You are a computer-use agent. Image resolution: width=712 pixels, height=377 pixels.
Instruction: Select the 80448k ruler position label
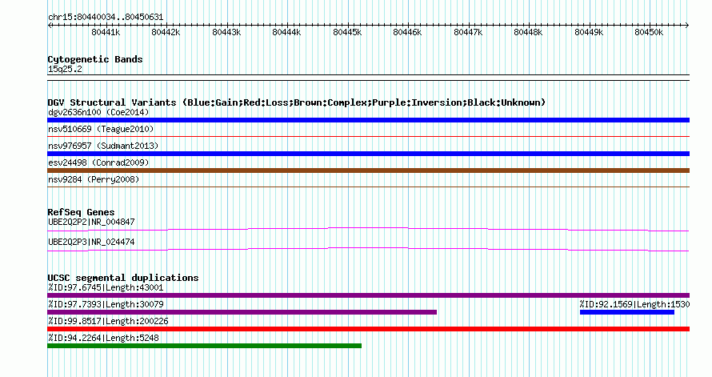coord(528,32)
